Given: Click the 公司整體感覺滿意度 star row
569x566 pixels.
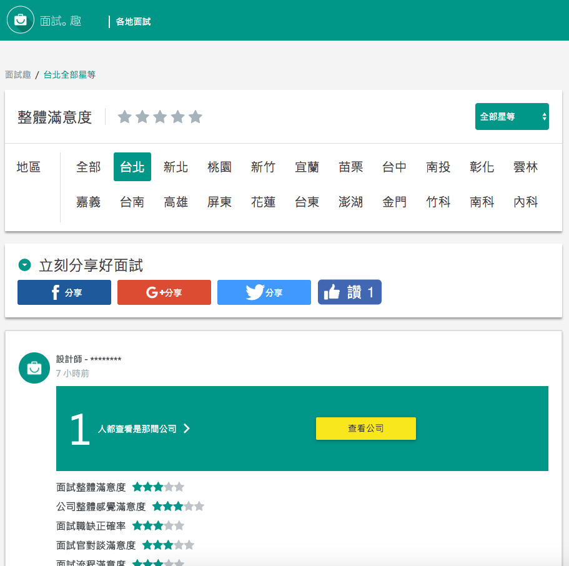Looking at the screenshot, I should 178,506.
